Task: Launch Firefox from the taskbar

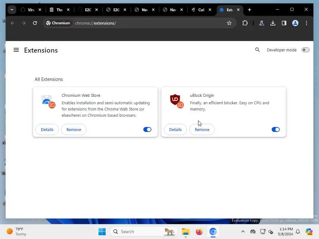Action: pos(199,232)
